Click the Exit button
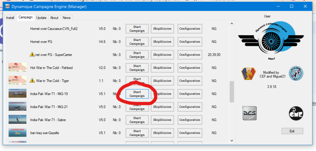This screenshot has height=151, width=316. [292, 131]
